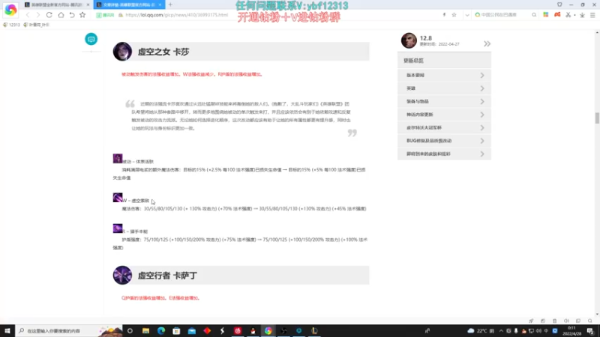Open the browser hamburger menu
The width and height of the screenshot is (600, 337).
[x=592, y=15]
